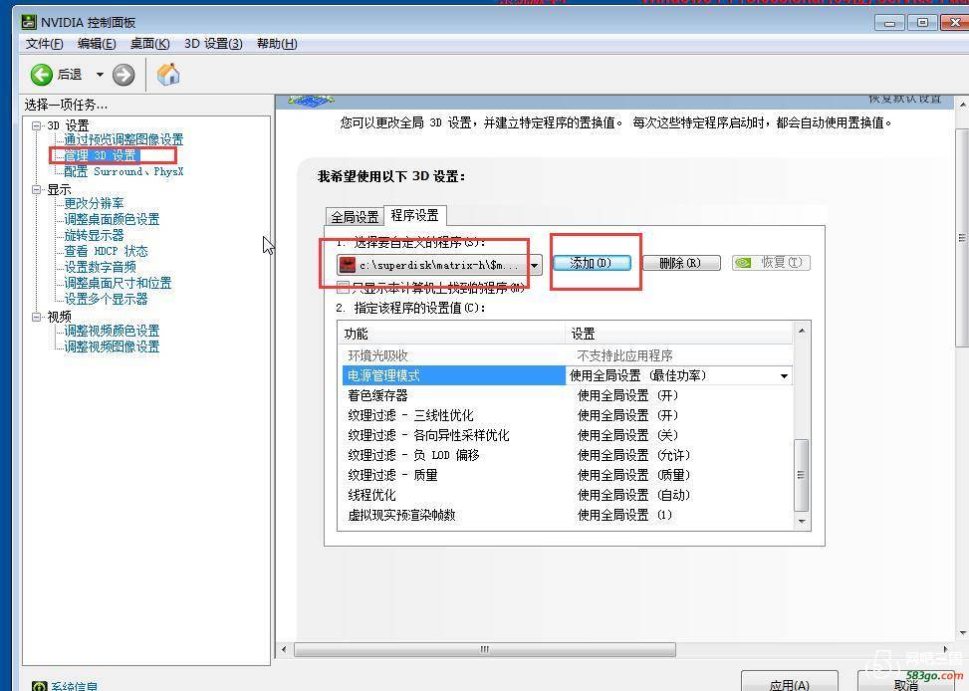Switch to the 程序设置 tab
969x691 pixels.
[x=414, y=215]
